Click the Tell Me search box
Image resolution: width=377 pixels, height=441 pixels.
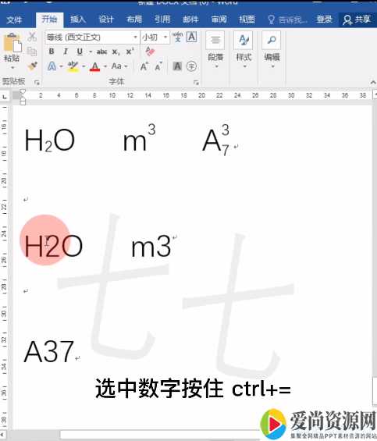tap(287, 20)
